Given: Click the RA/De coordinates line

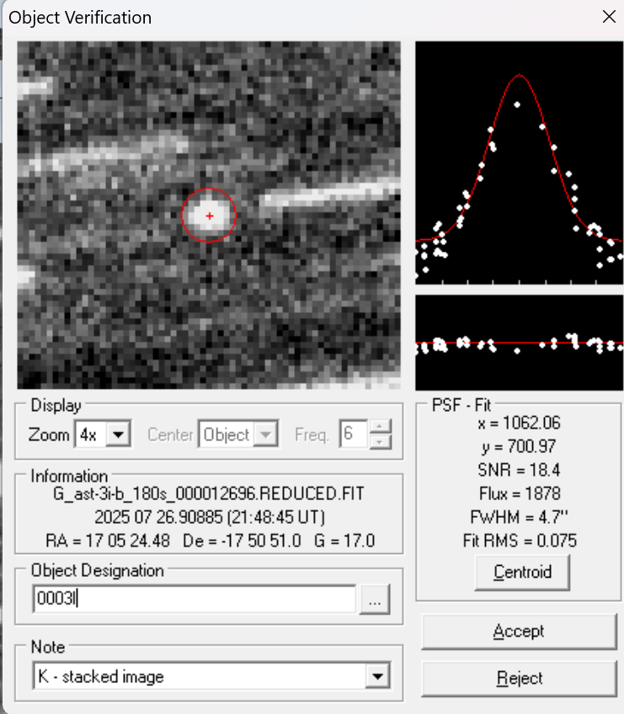Looking at the screenshot, I should pyautogui.click(x=207, y=540).
